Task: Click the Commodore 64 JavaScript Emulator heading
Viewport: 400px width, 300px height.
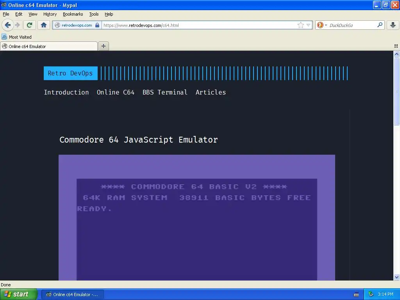Action: coord(139,139)
